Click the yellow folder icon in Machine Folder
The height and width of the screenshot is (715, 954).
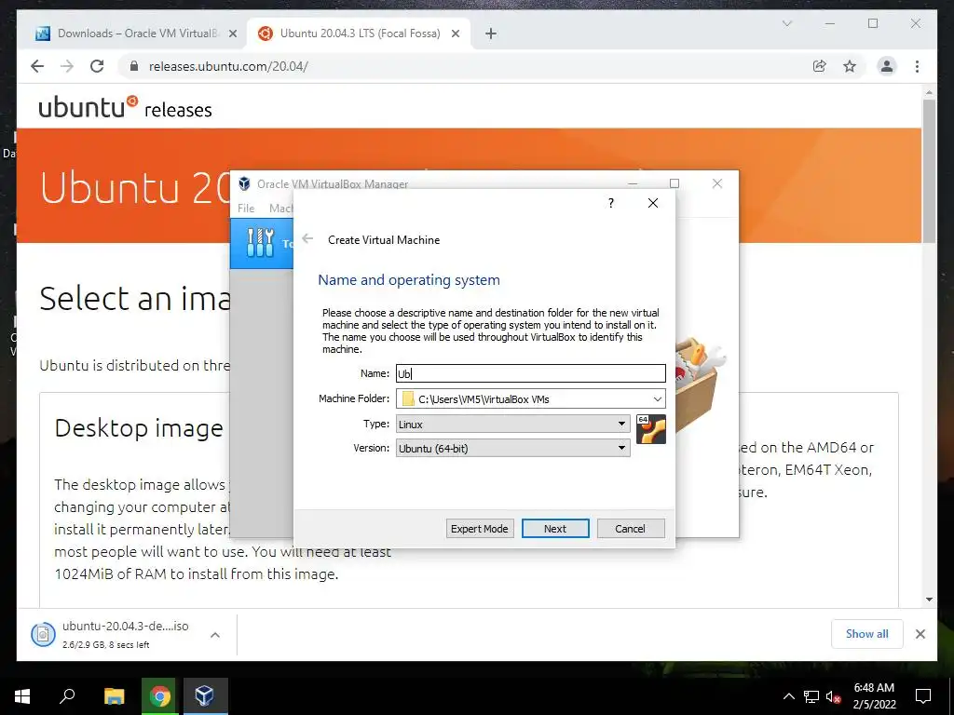408,398
